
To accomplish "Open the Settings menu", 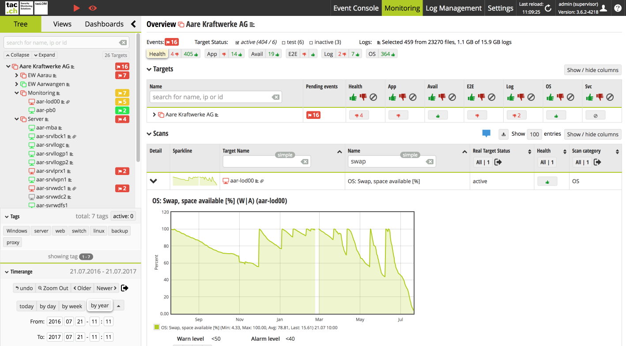I will coord(500,8).
